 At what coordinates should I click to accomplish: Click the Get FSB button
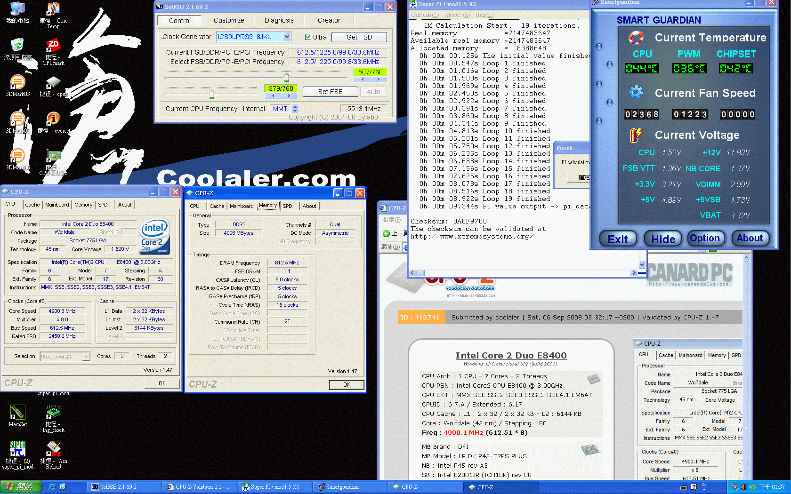point(359,37)
